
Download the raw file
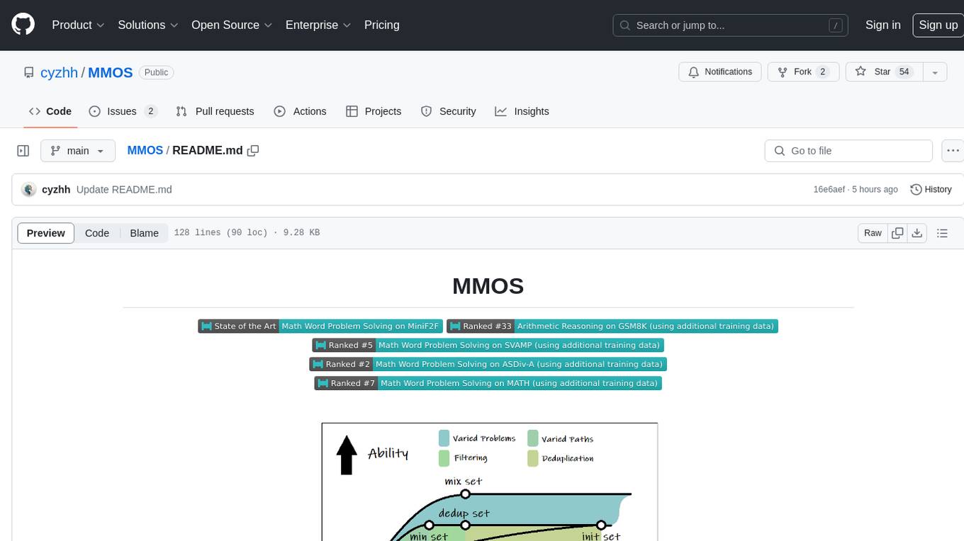pyautogui.click(x=917, y=233)
